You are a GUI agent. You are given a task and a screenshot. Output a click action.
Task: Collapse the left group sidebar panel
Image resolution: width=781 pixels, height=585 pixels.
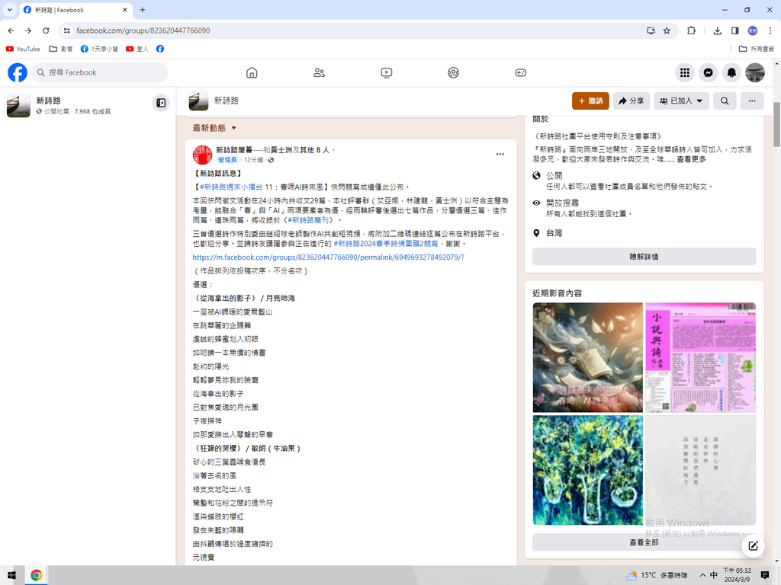(x=161, y=102)
